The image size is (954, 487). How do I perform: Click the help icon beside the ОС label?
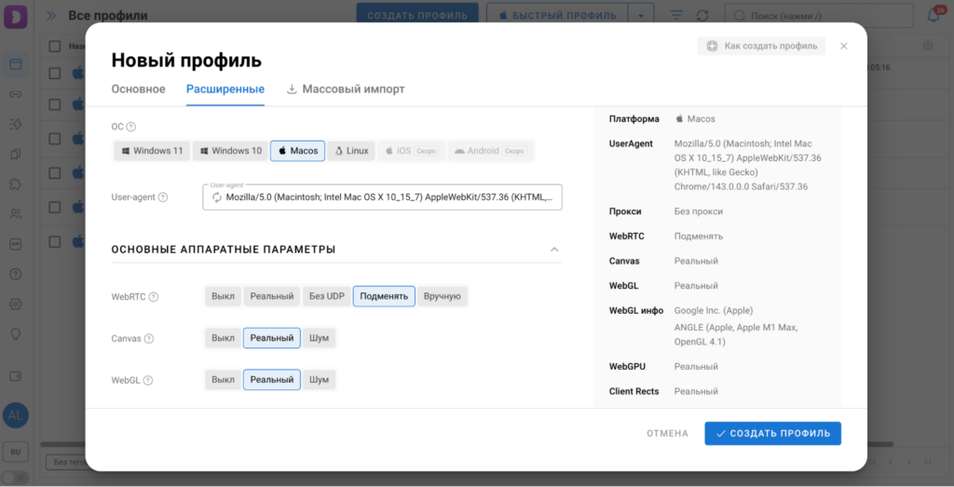point(131,128)
